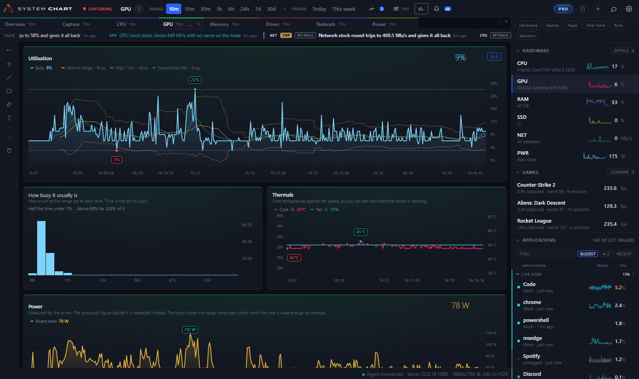Sort applications by RECENT

click(624, 254)
